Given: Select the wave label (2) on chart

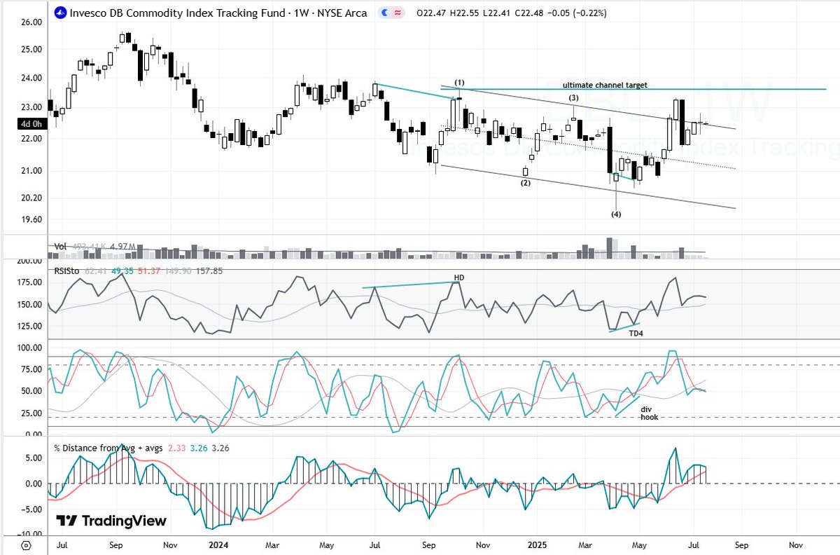Looking at the screenshot, I should coord(525,183).
